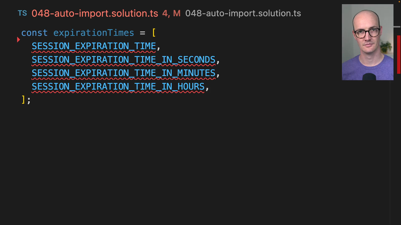Click the const keyword
The height and width of the screenshot is (225, 401).
point(34,33)
